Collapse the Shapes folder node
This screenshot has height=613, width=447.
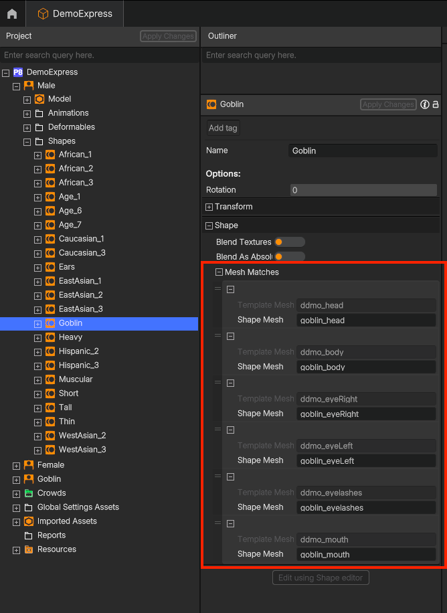[27, 142]
